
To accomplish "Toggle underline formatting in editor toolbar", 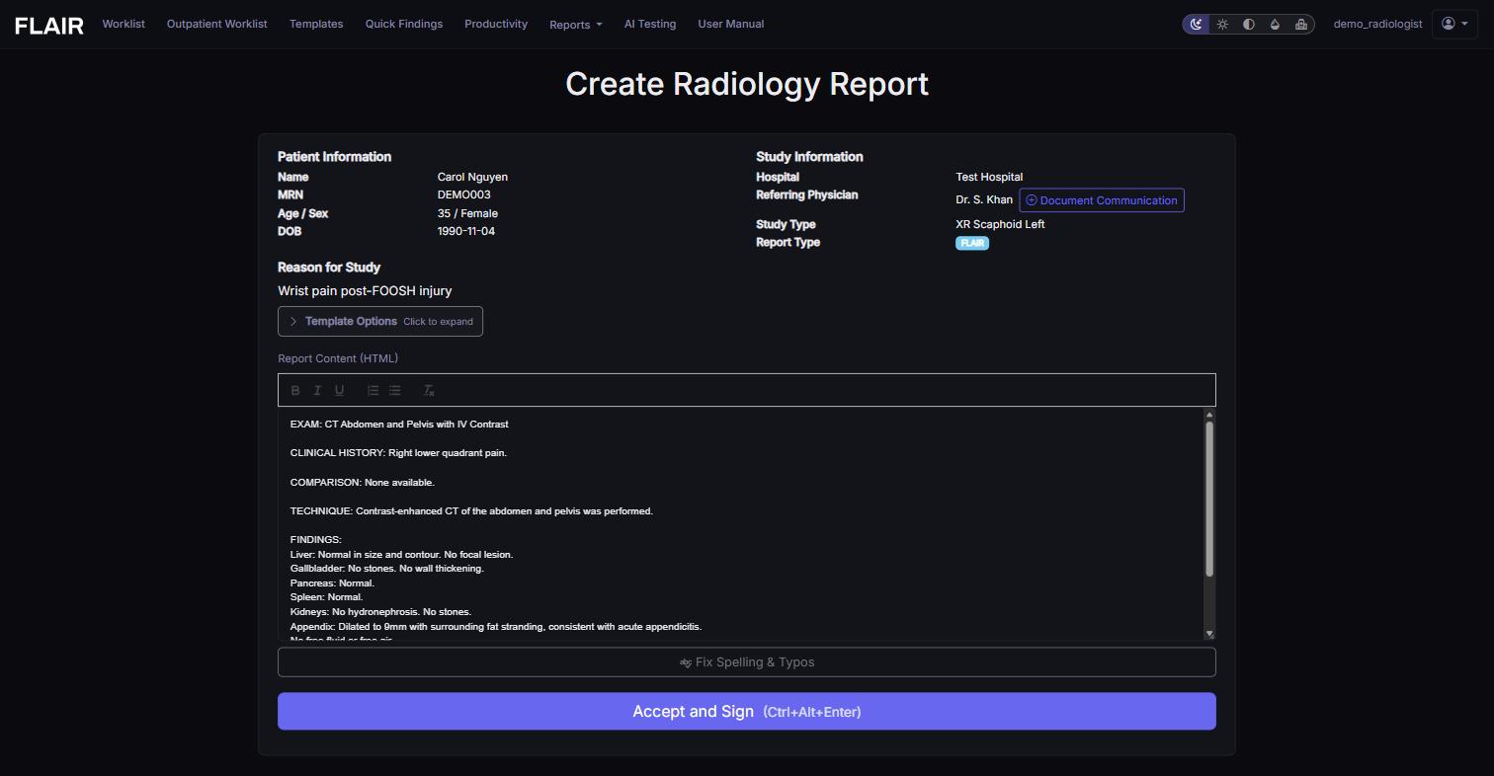I will (x=339, y=391).
